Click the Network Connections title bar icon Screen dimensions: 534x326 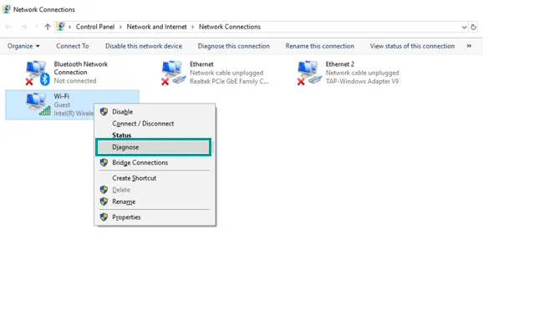coord(6,9)
